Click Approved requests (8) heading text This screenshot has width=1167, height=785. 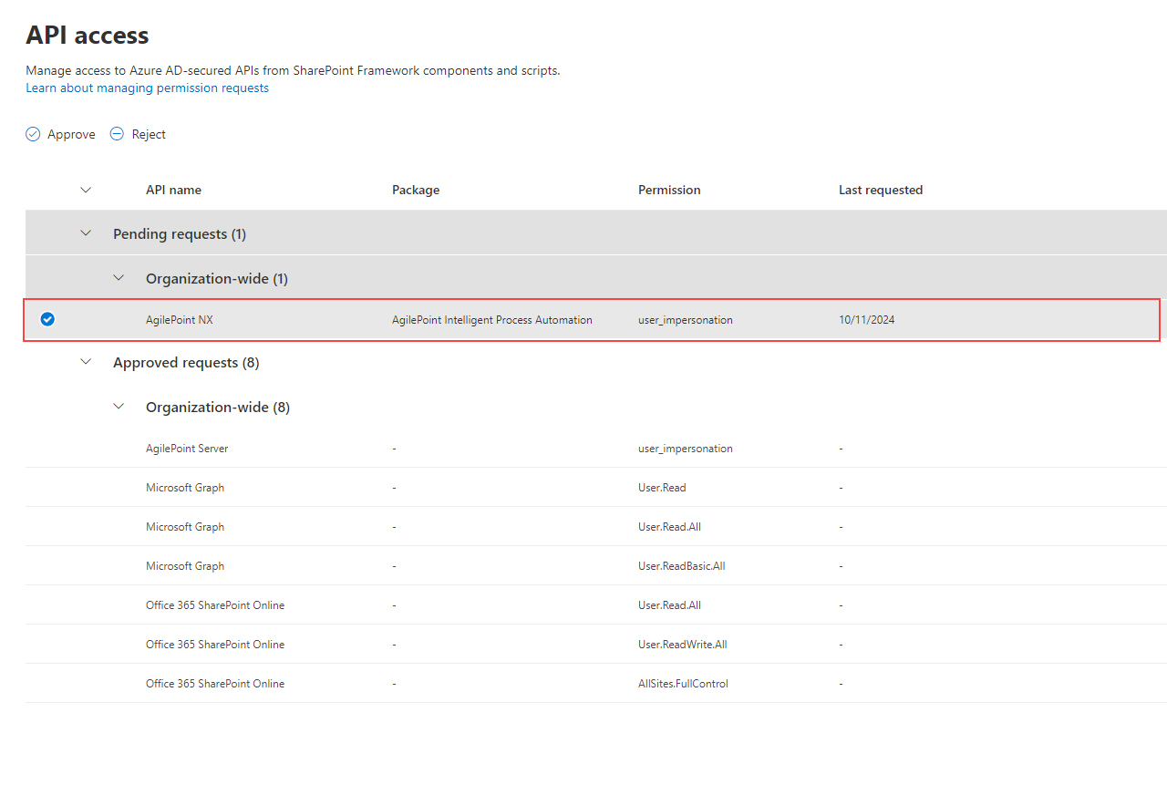[x=186, y=363]
